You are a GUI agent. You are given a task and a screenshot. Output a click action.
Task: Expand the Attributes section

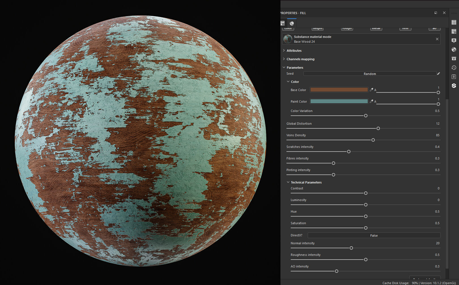click(x=284, y=51)
